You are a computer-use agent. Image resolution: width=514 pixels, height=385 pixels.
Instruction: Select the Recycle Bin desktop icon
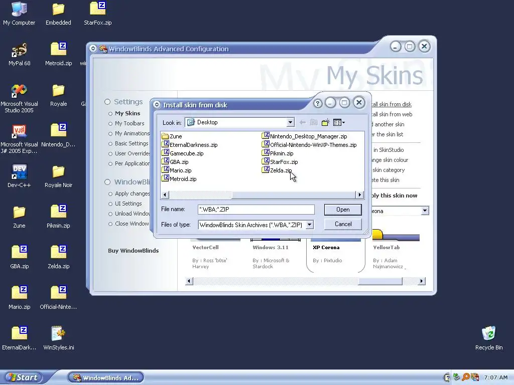click(489, 338)
